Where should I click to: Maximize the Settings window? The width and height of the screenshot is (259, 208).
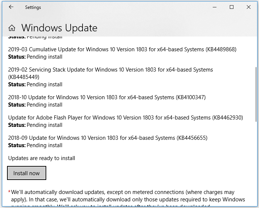point(232,7)
